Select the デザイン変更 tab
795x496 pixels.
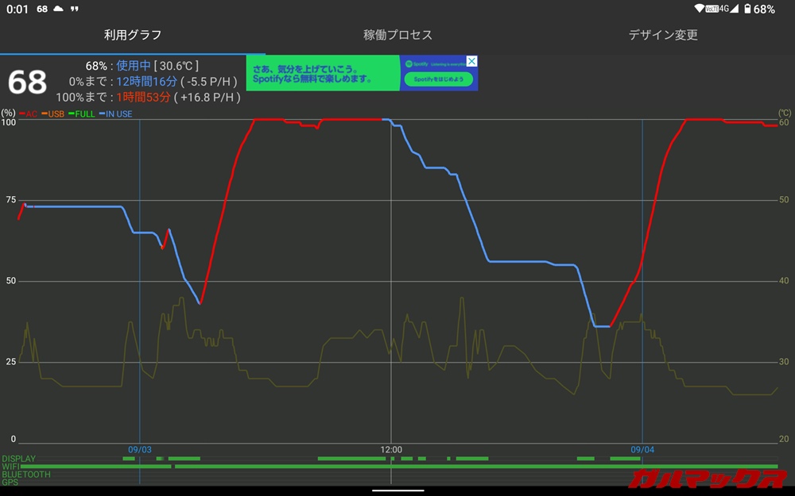click(x=662, y=35)
